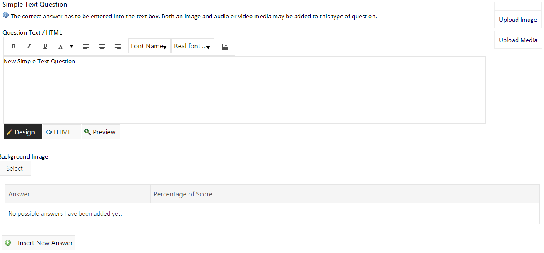
Task: Open the Preview tab
Action: pyautogui.click(x=101, y=132)
